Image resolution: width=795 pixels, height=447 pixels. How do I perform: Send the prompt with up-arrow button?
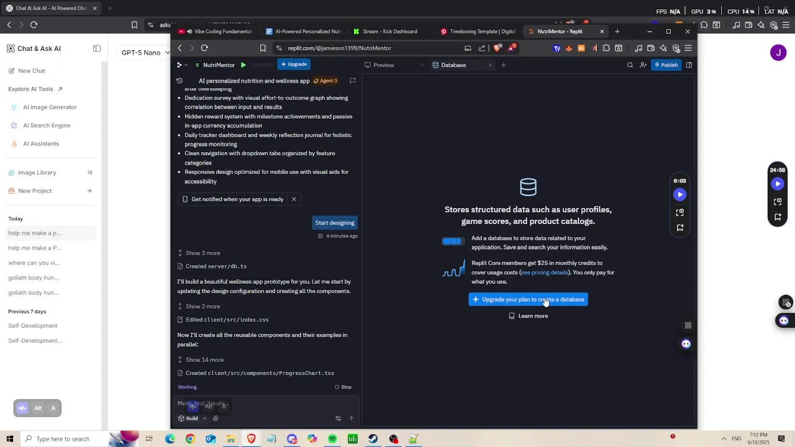351,418
